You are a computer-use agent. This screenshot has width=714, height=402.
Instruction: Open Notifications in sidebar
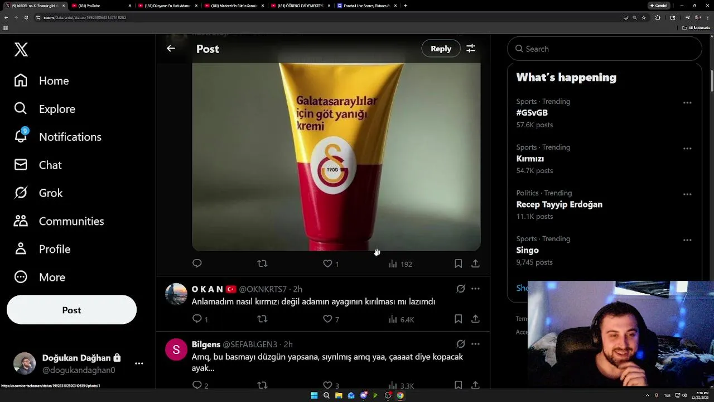click(58, 137)
